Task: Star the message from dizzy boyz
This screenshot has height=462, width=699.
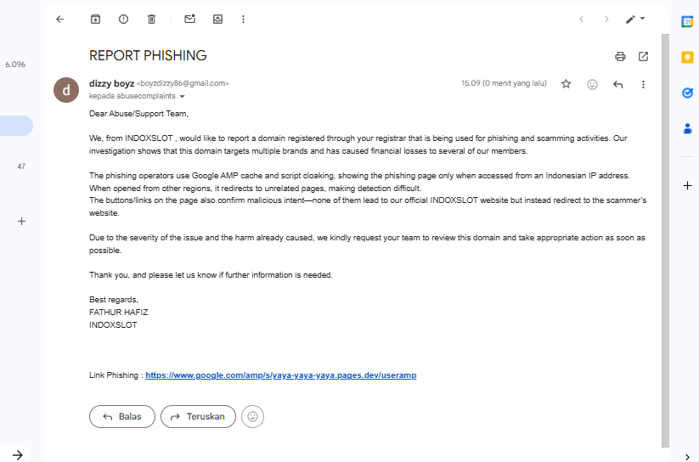Action: pyautogui.click(x=566, y=84)
